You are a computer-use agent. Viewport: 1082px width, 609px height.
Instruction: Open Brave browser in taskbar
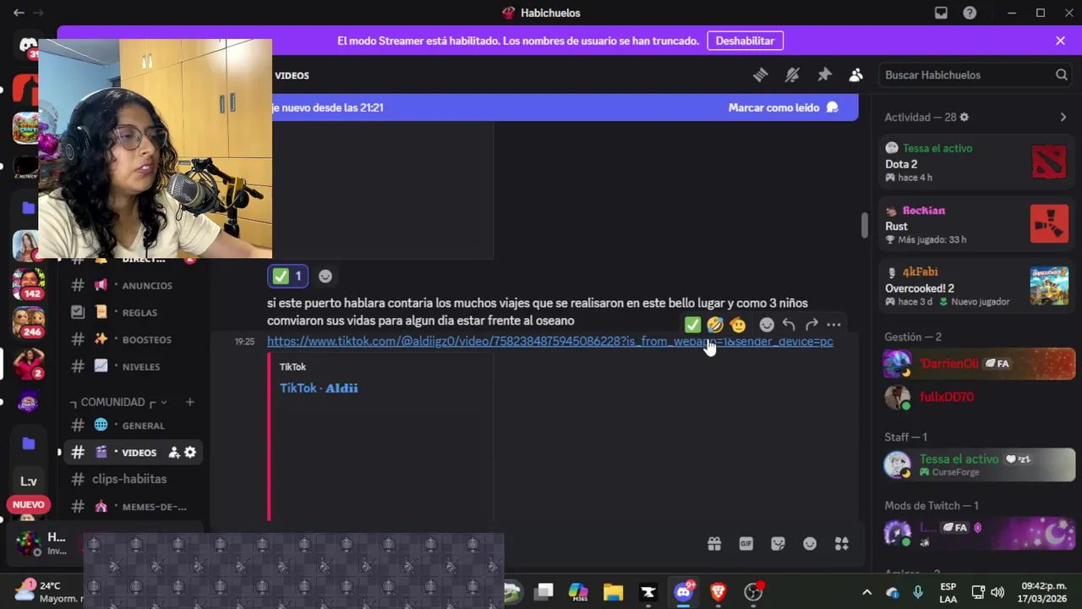[x=718, y=592]
